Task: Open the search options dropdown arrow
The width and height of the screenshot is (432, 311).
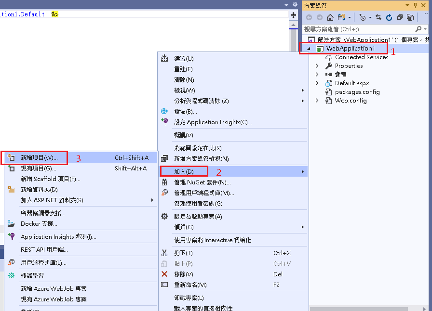Action: [x=425, y=29]
